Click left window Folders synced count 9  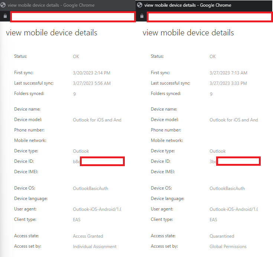74,94
